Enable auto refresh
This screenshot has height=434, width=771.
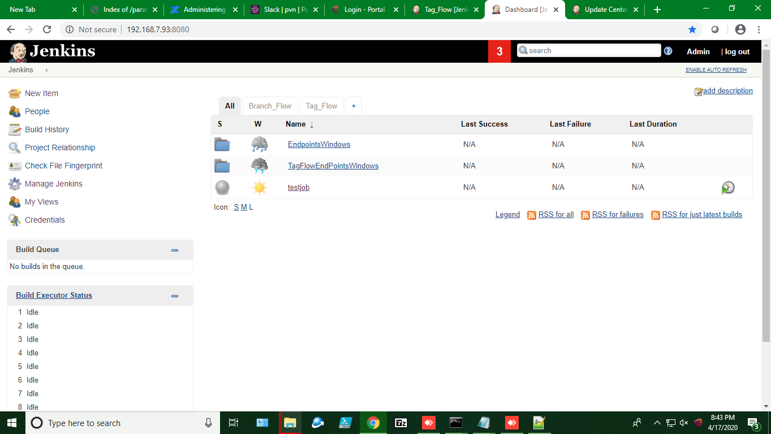point(716,70)
